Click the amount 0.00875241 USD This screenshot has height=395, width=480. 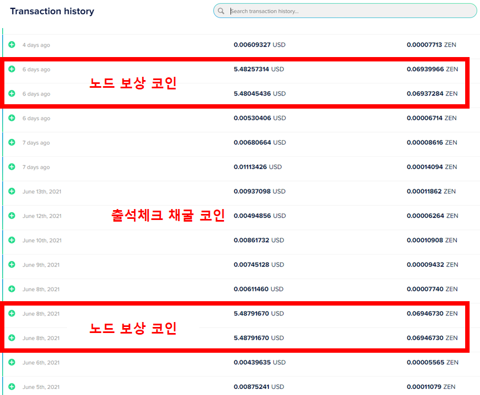259,387
